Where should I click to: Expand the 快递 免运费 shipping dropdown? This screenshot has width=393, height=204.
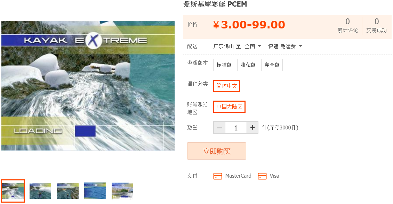click(x=285, y=46)
